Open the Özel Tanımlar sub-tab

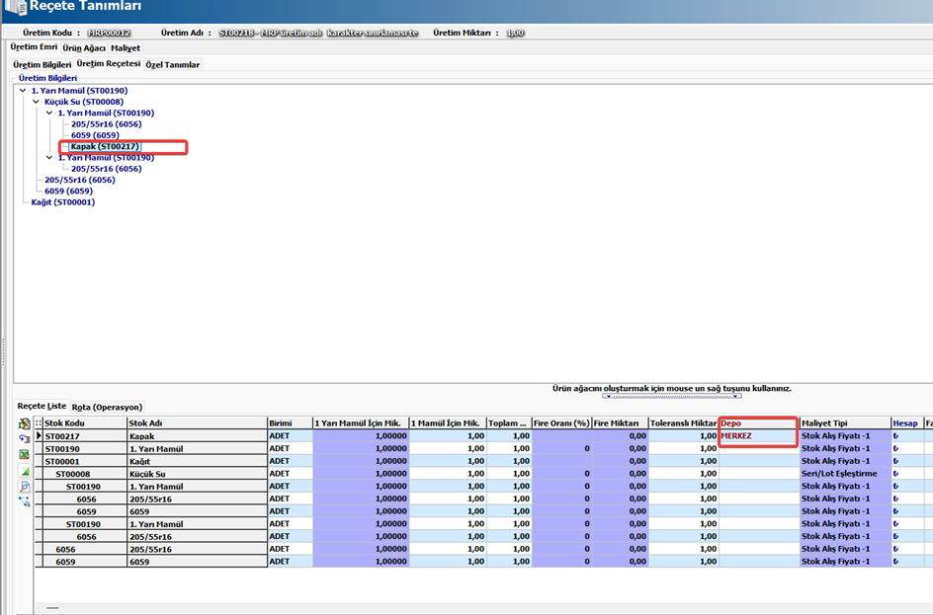(173, 65)
